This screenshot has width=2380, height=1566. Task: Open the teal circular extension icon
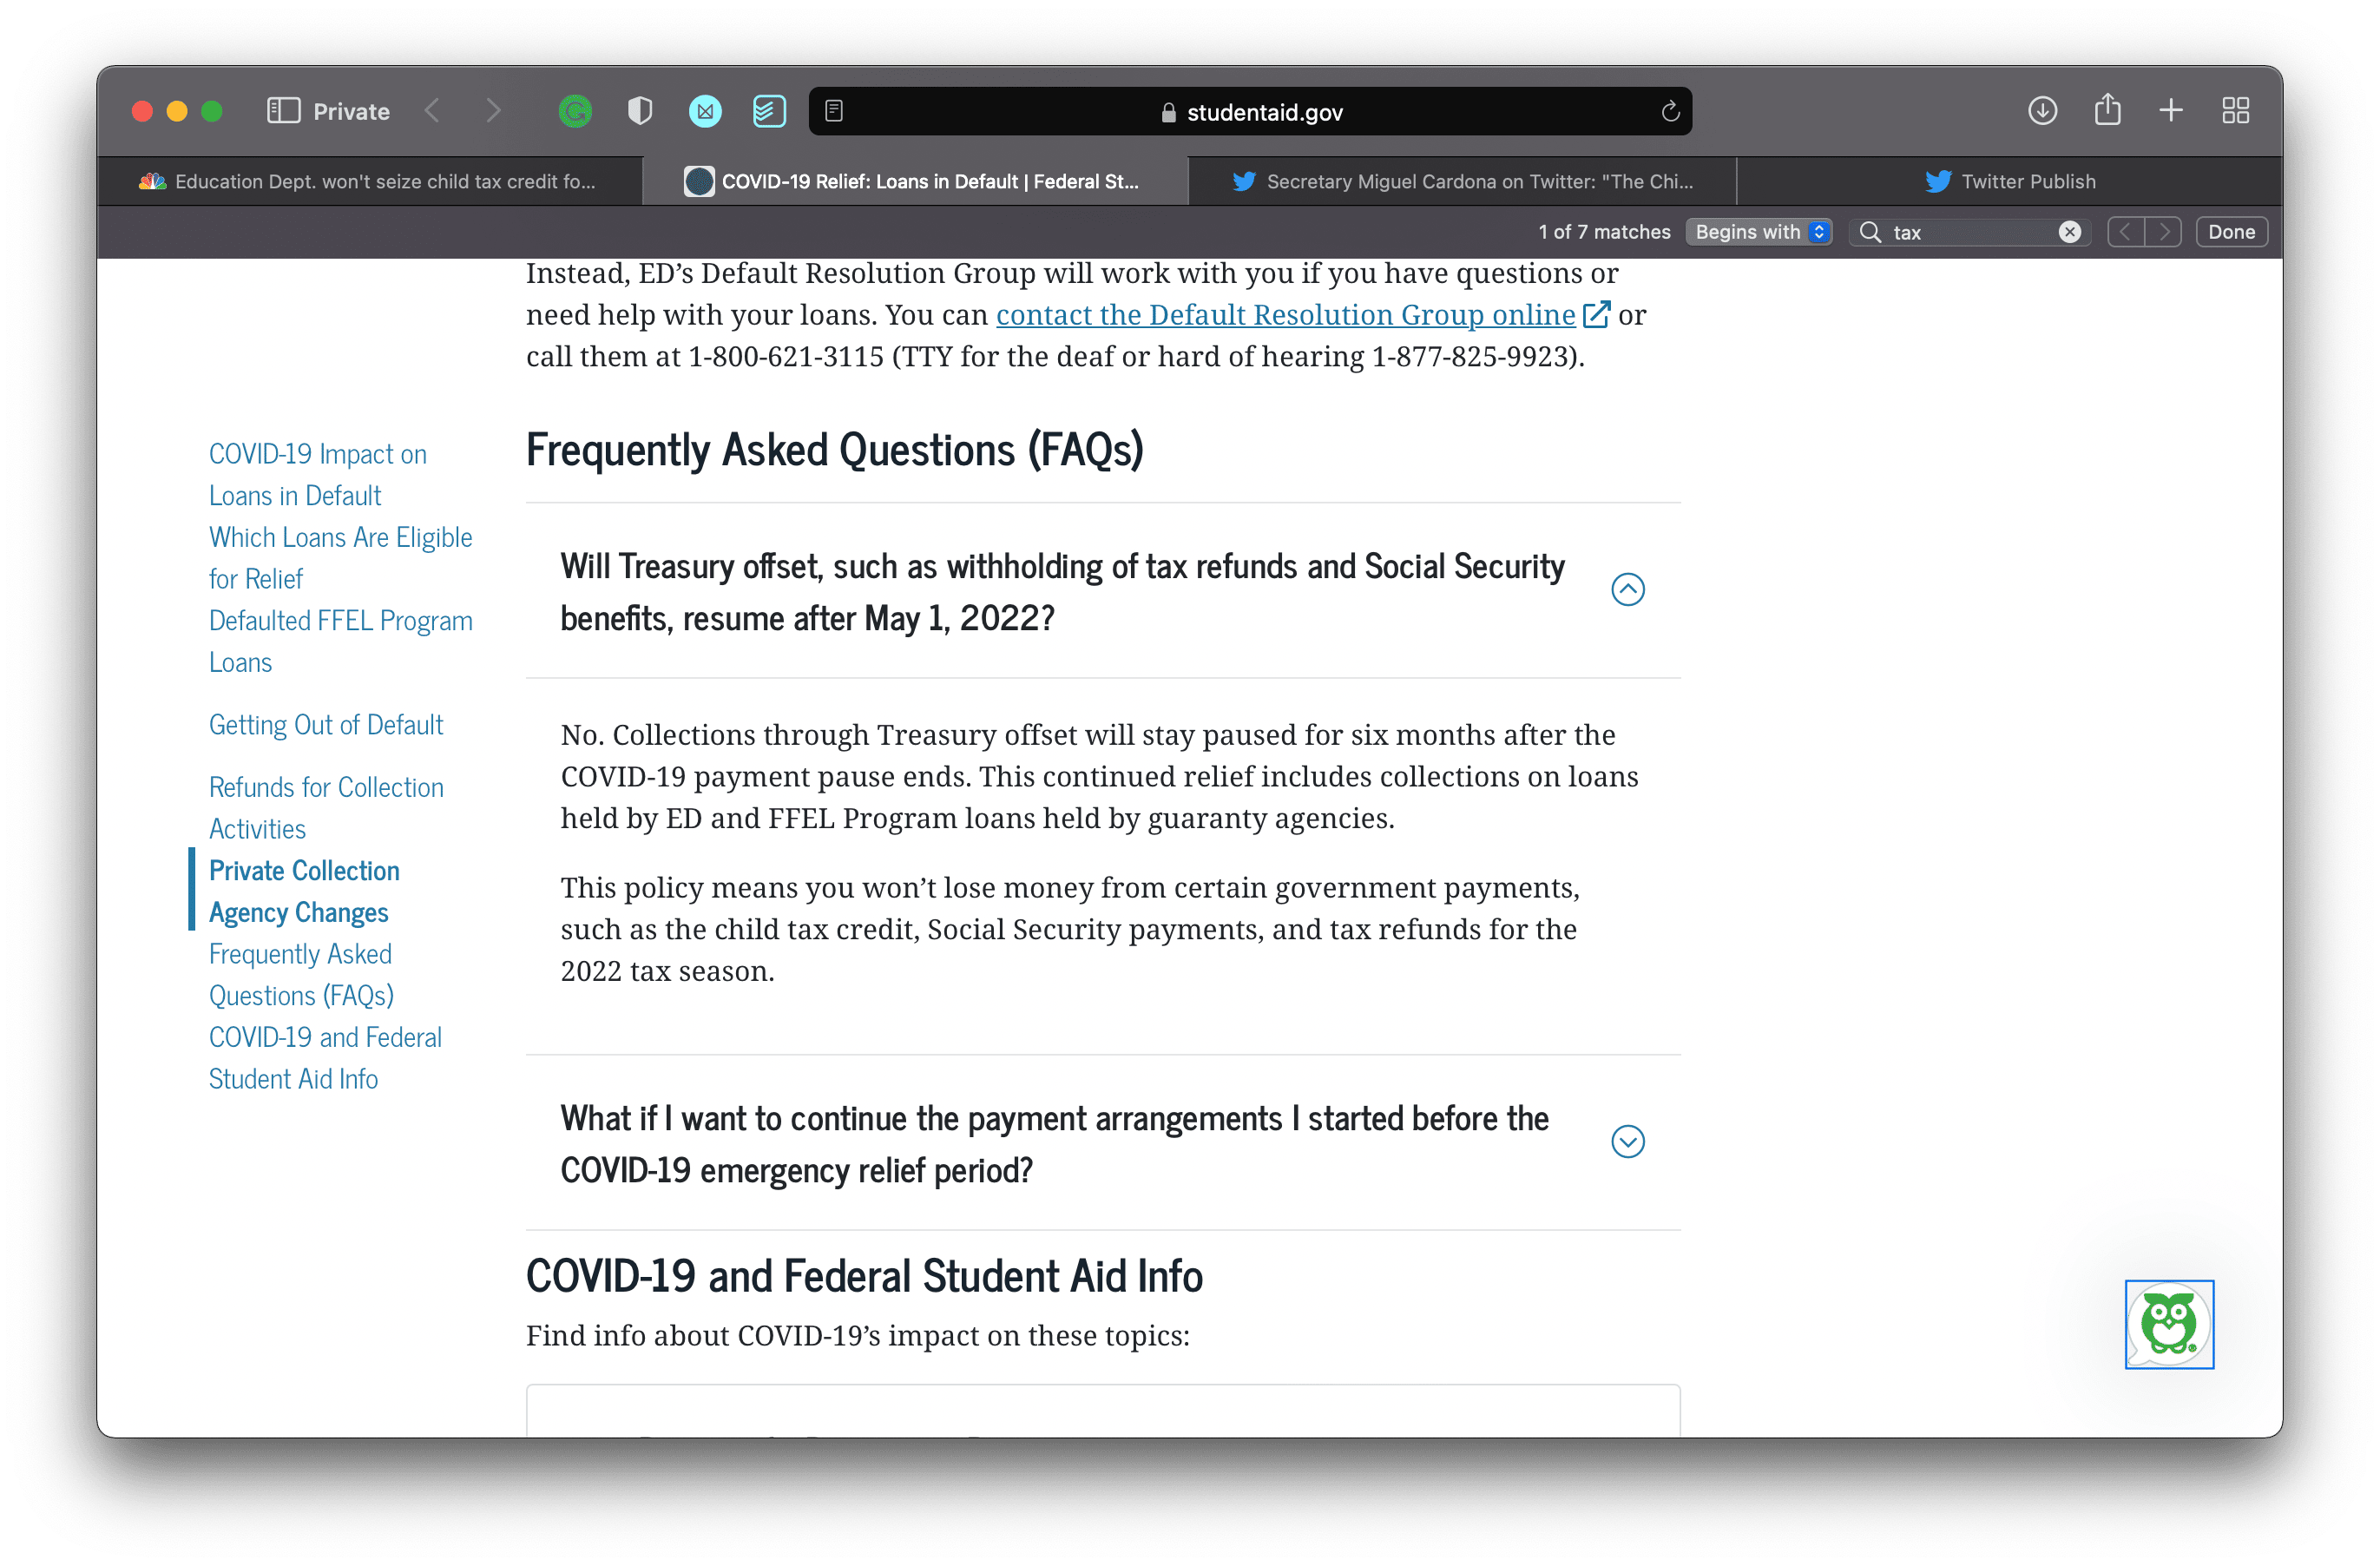[x=705, y=111]
